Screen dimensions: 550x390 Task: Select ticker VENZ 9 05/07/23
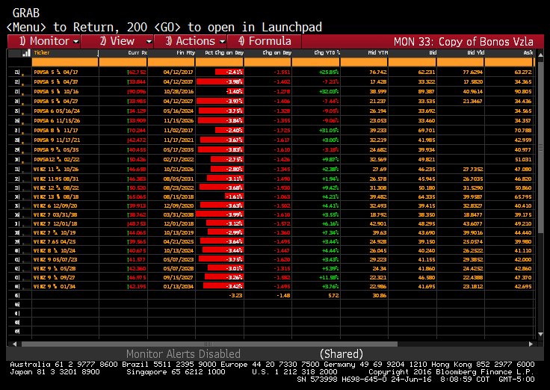[x=55, y=259]
